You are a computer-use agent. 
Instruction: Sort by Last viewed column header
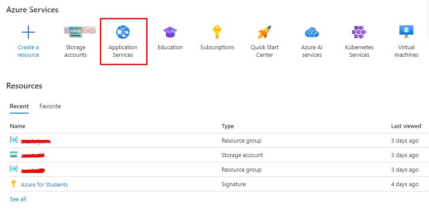click(x=406, y=126)
